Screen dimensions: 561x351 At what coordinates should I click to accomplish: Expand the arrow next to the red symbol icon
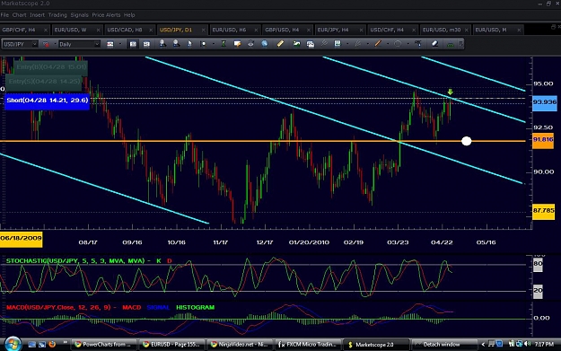(x=55, y=44)
